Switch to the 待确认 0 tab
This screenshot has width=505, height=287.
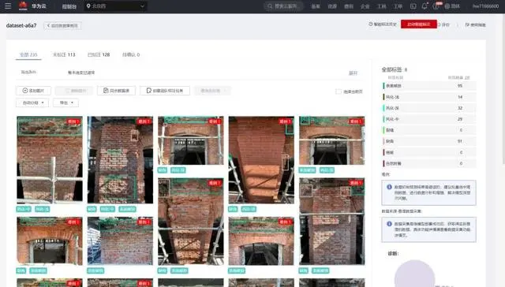tap(131, 54)
